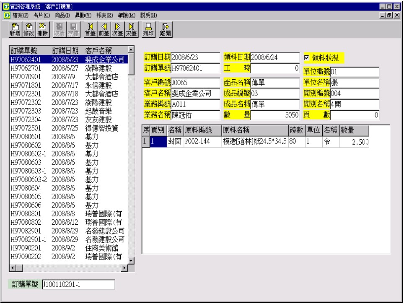
Task: Click the 存檔 (save) toolbar icon
Action: (73, 30)
